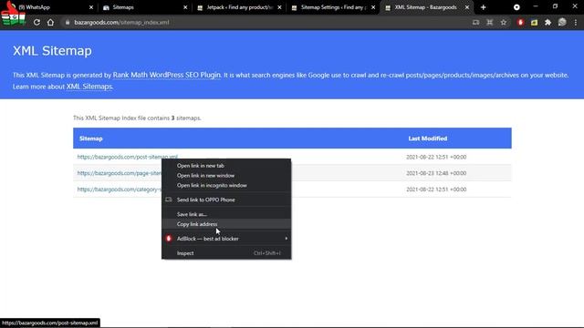
Task: Choose Open link in incognito window
Action: click(226, 185)
